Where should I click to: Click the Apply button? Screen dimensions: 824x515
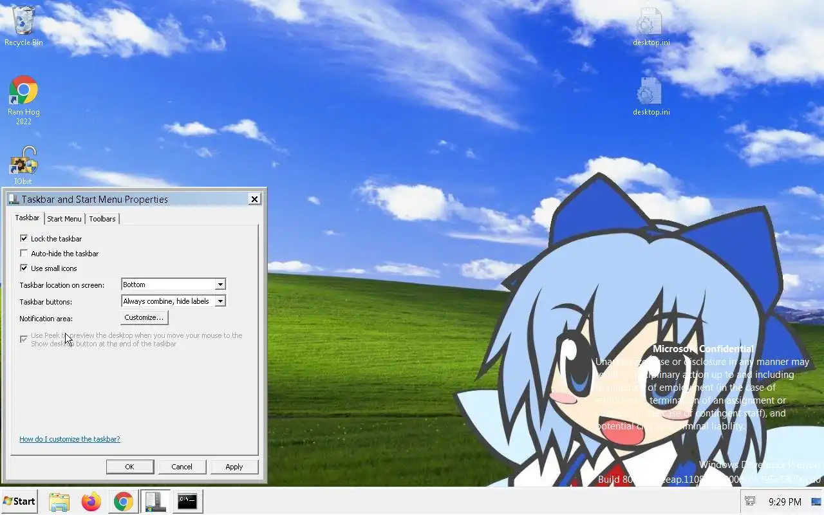coord(234,467)
